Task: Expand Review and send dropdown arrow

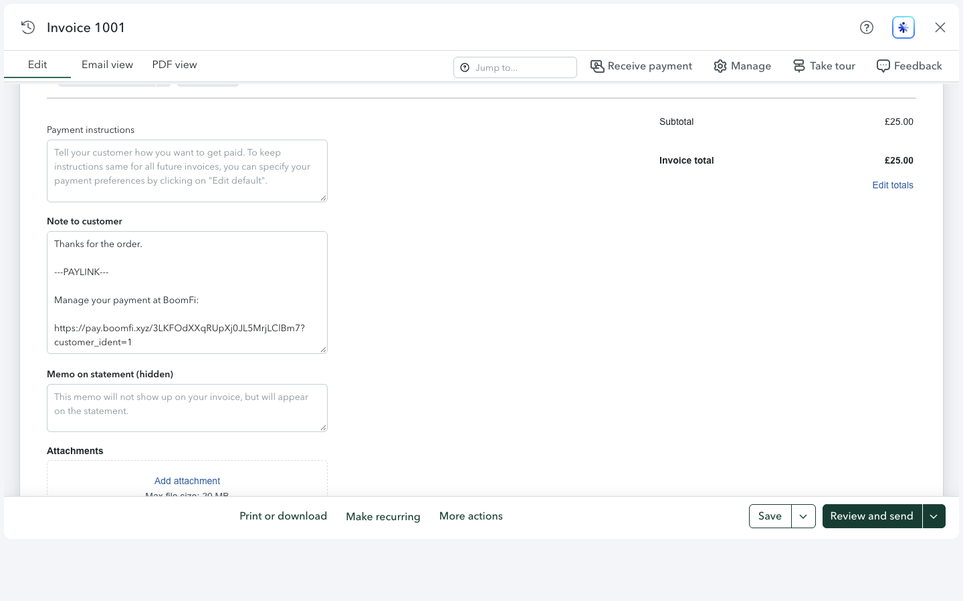Action: [934, 516]
